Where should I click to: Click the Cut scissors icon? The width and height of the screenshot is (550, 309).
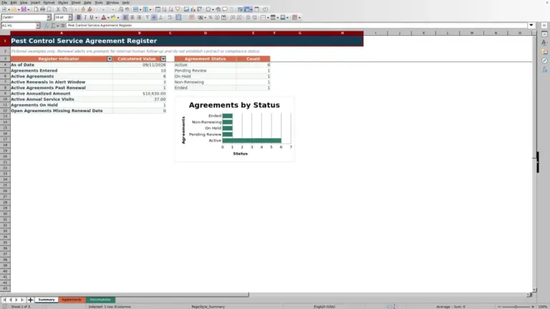58,9
